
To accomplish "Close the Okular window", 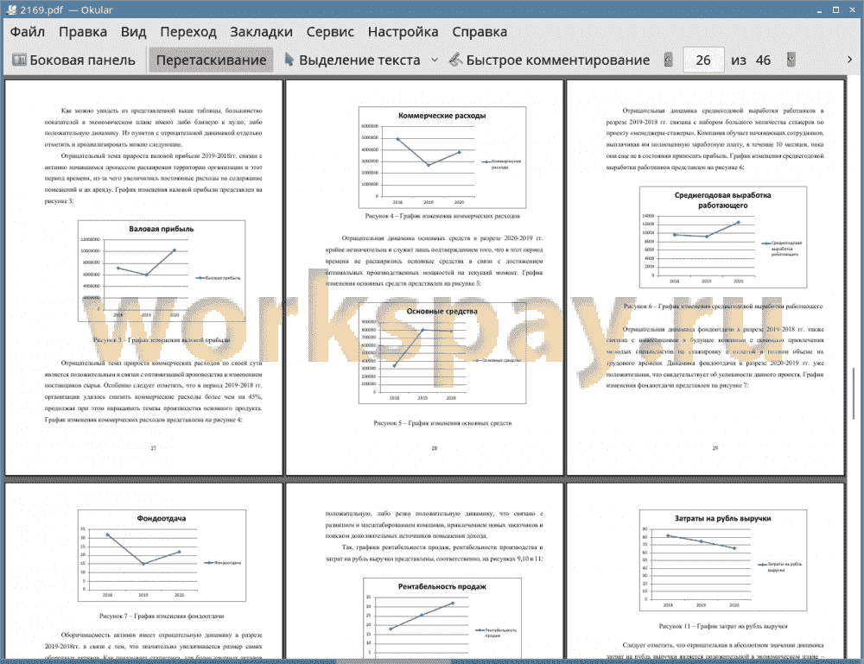I will pyautogui.click(x=852, y=9).
